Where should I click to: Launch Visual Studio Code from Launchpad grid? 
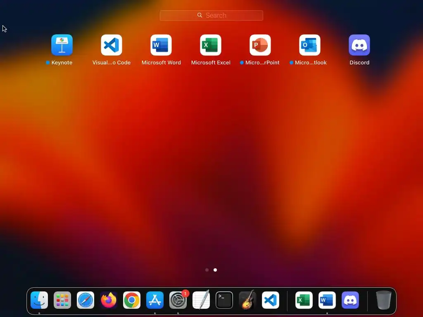(x=112, y=45)
